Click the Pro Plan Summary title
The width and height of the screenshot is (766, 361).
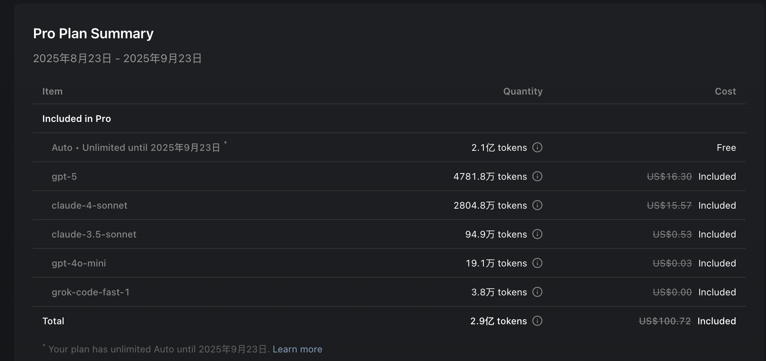click(x=93, y=34)
